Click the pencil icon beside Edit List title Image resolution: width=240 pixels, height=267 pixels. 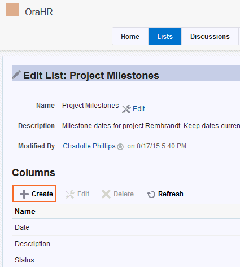pyautogui.click(x=16, y=75)
